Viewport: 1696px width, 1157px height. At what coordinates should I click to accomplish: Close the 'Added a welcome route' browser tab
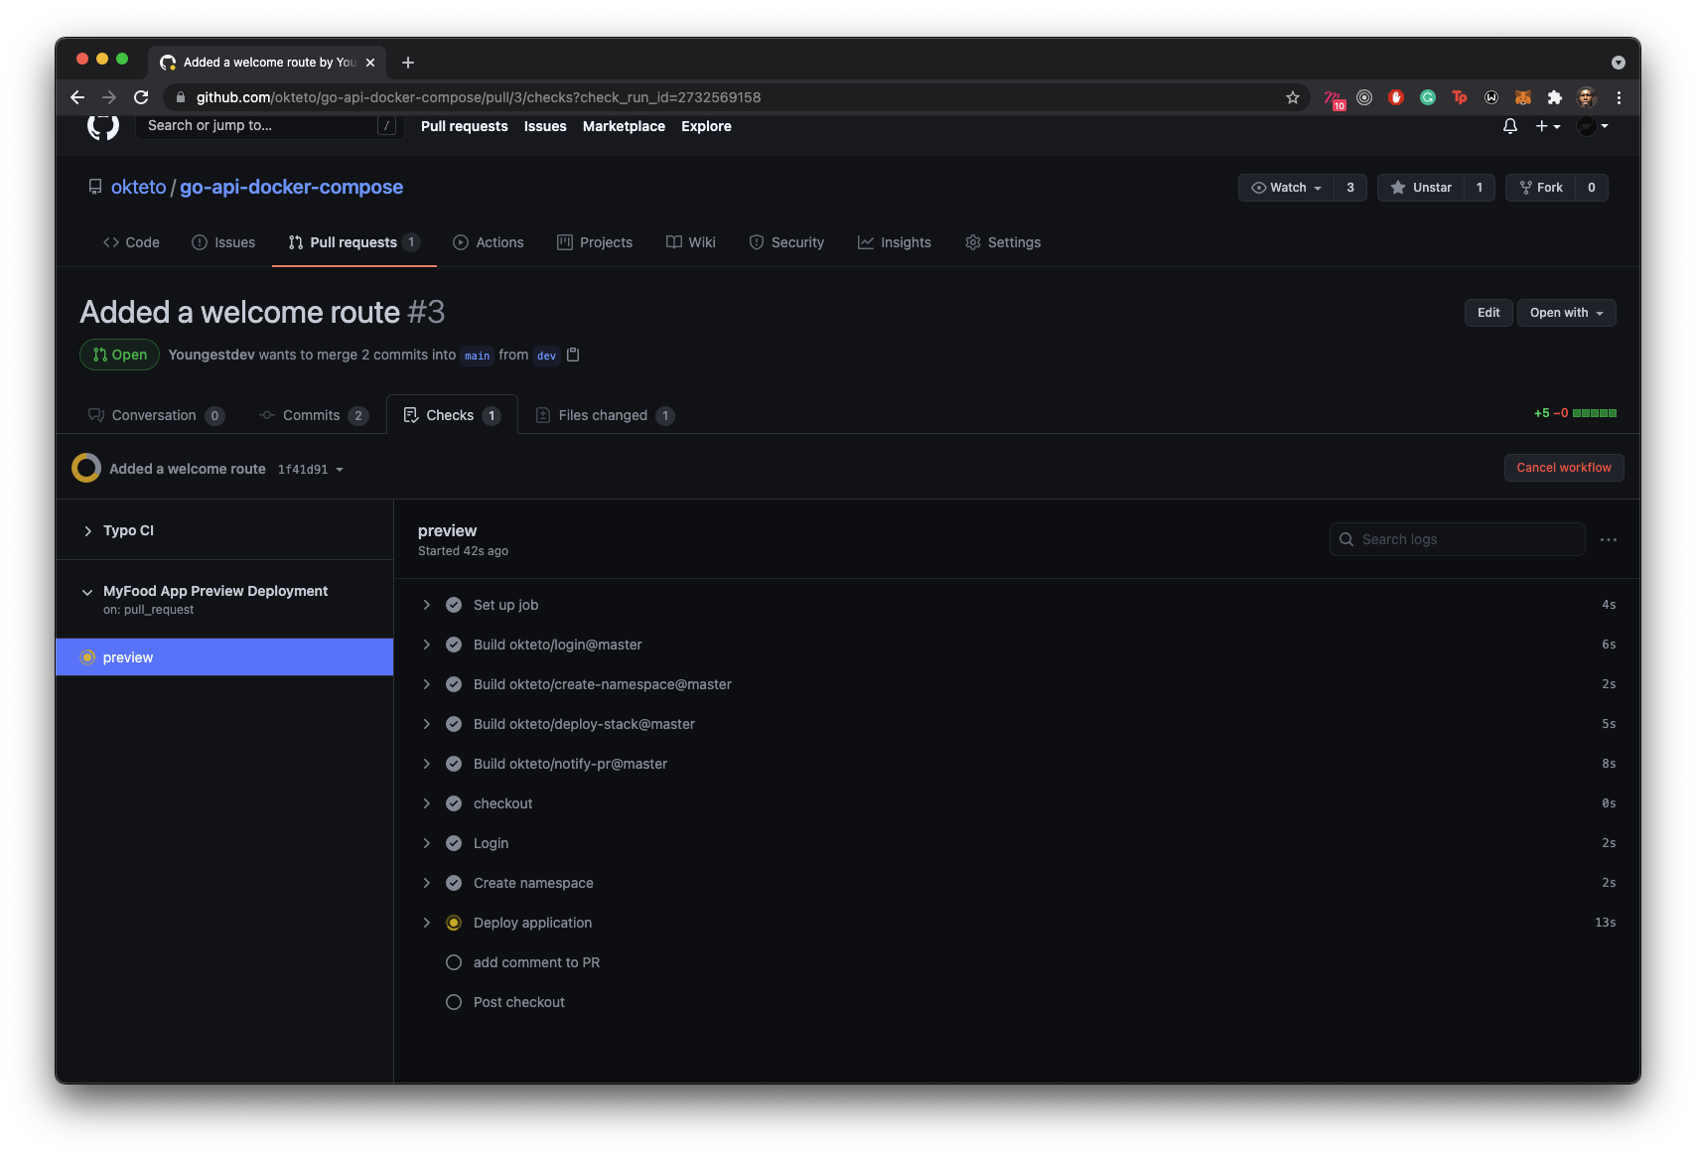point(370,63)
